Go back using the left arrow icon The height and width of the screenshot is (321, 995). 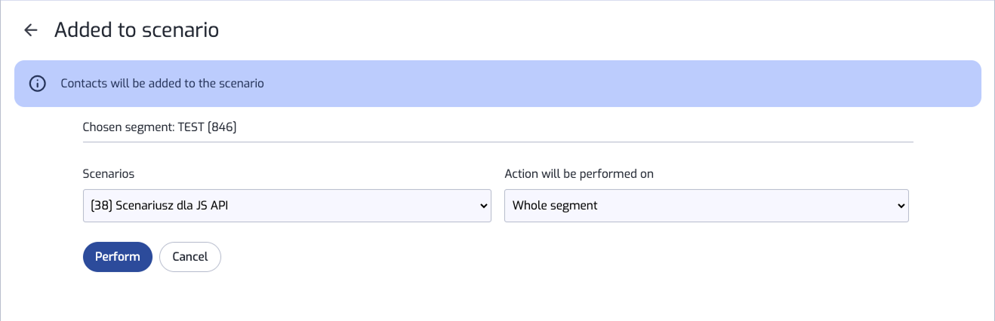(31, 30)
